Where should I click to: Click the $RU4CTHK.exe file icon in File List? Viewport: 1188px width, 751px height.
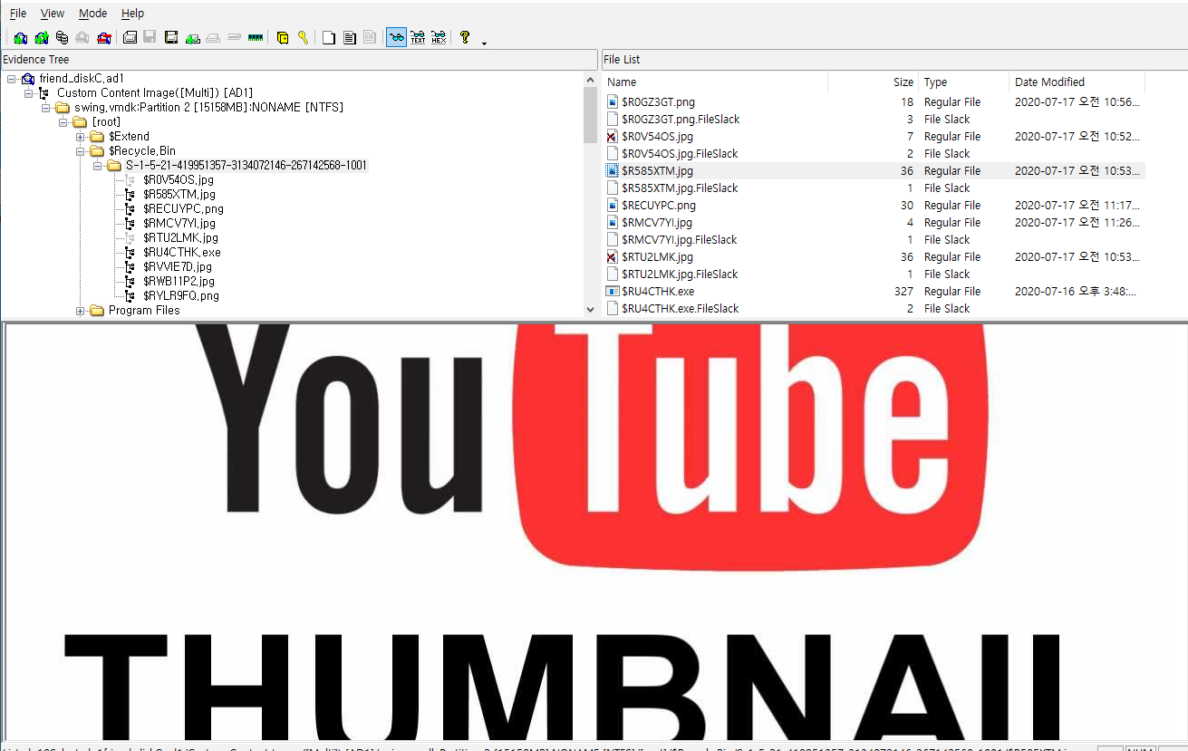tap(613, 292)
